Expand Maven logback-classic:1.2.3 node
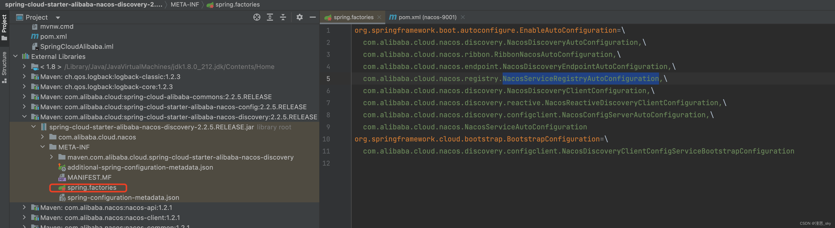This screenshot has height=228, width=835. (x=24, y=77)
